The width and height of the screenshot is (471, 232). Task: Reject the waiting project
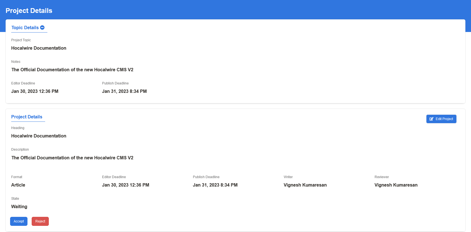click(x=40, y=221)
